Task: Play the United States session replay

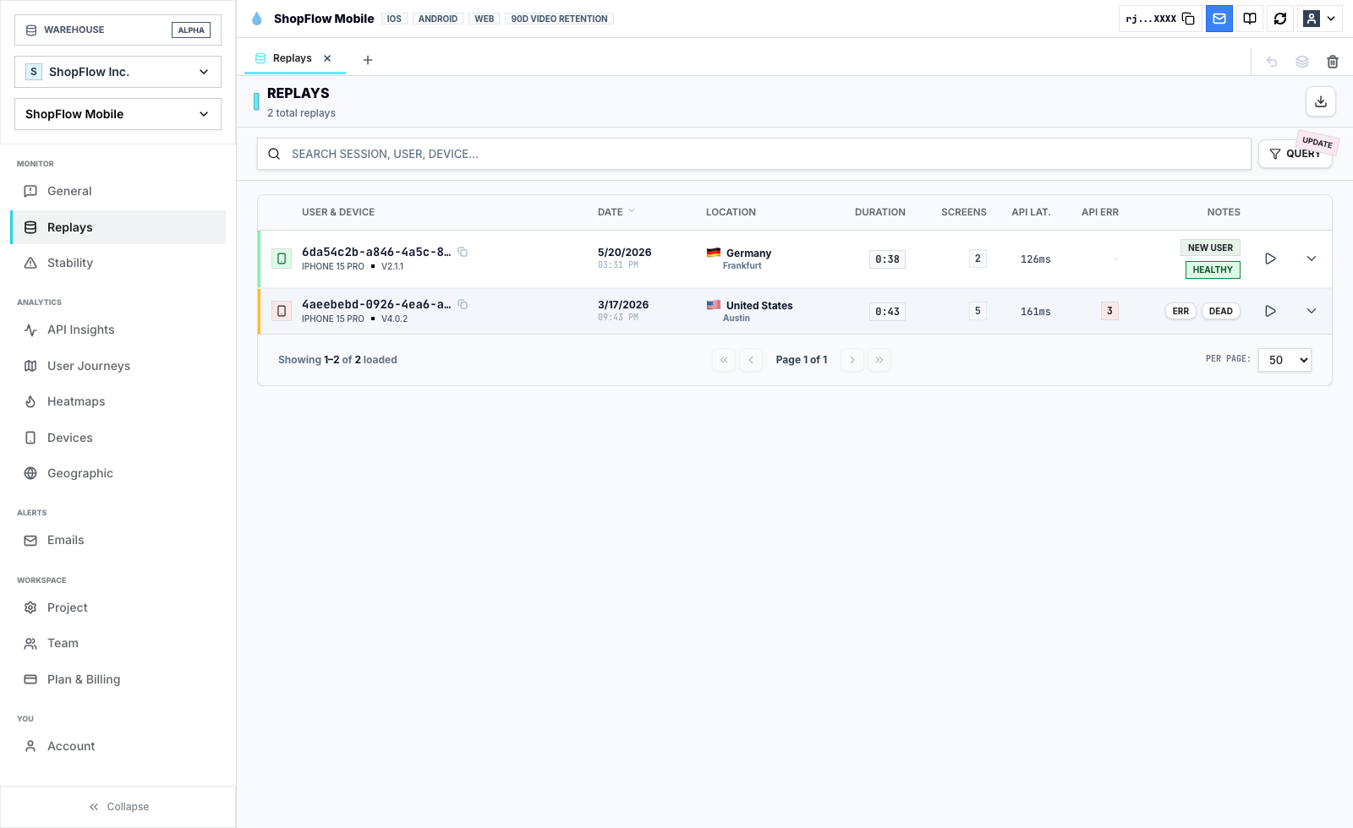Action: pyautogui.click(x=1270, y=311)
